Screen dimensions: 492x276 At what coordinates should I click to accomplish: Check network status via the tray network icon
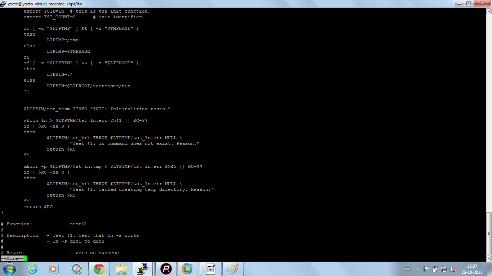point(444,269)
